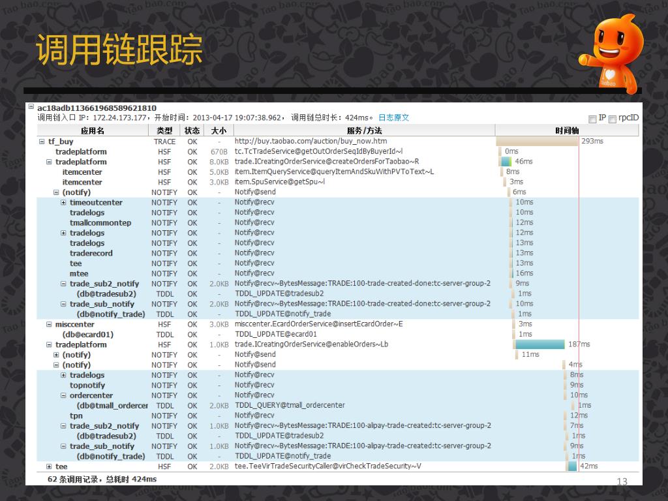The height and width of the screenshot is (501, 668).
Task: Click the 应用名 column header
Action: 93,130
